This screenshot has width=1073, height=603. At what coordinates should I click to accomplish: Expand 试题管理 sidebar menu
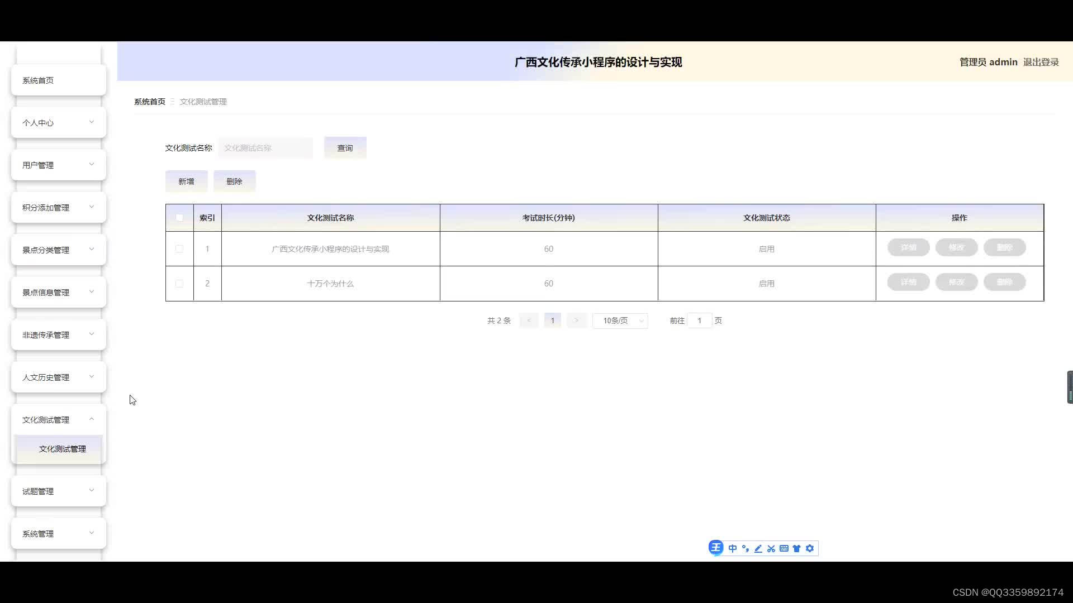(x=59, y=491)
